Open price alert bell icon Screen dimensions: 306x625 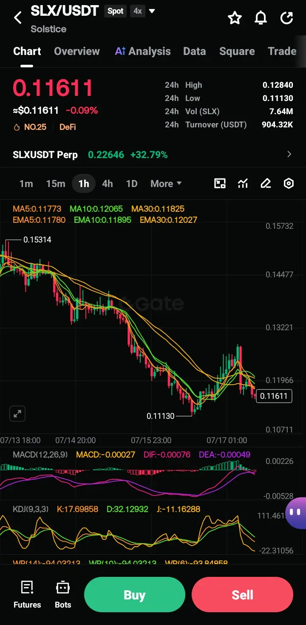[x=261, y=18]
